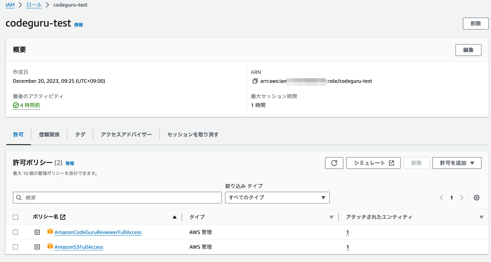Sort by アタッチされたエンティティ column arrow
This screenshot has width=491, height=262.
coord(481,217)
